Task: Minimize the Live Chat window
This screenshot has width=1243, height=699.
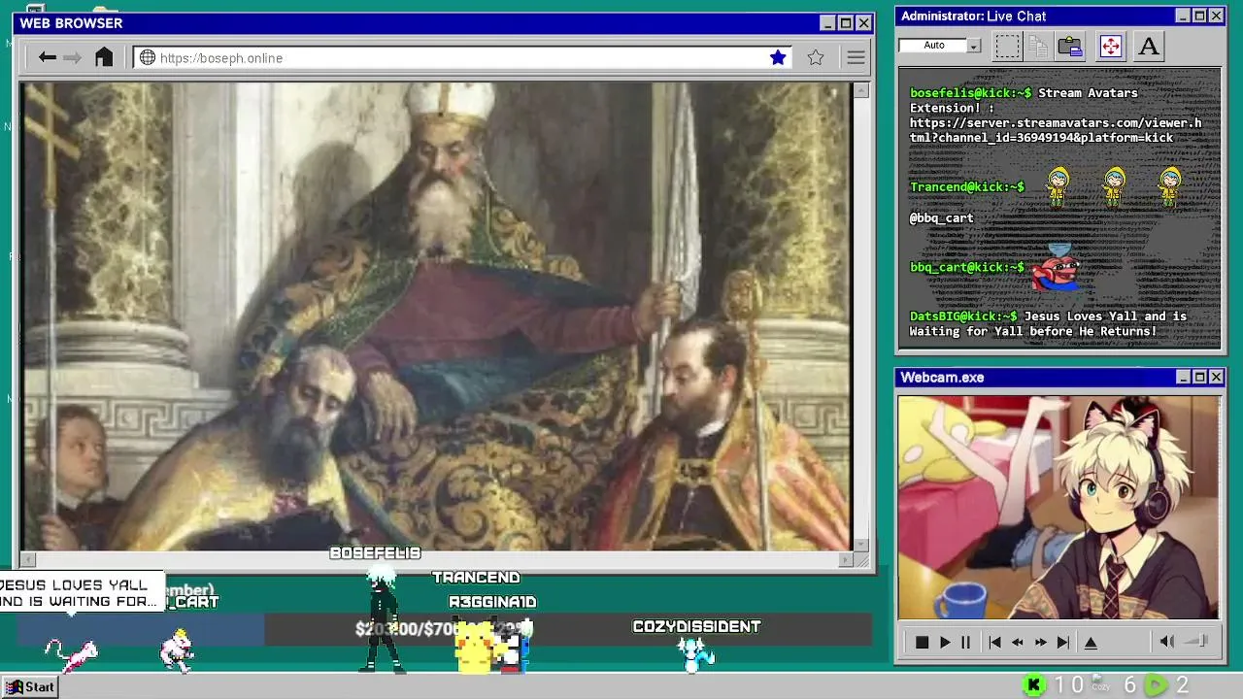Action: [x=1183, y=16]
